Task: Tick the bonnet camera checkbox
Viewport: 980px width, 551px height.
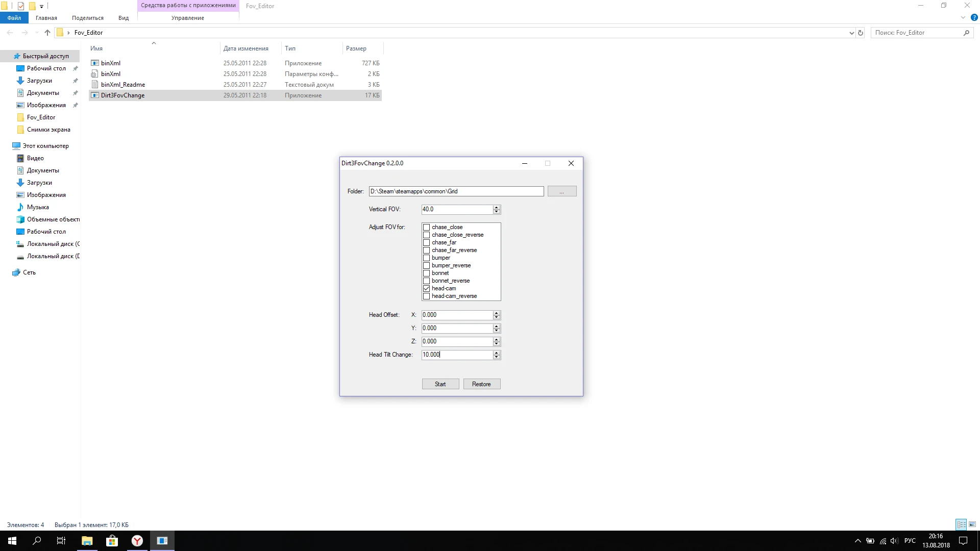Action: click(427, 273)
